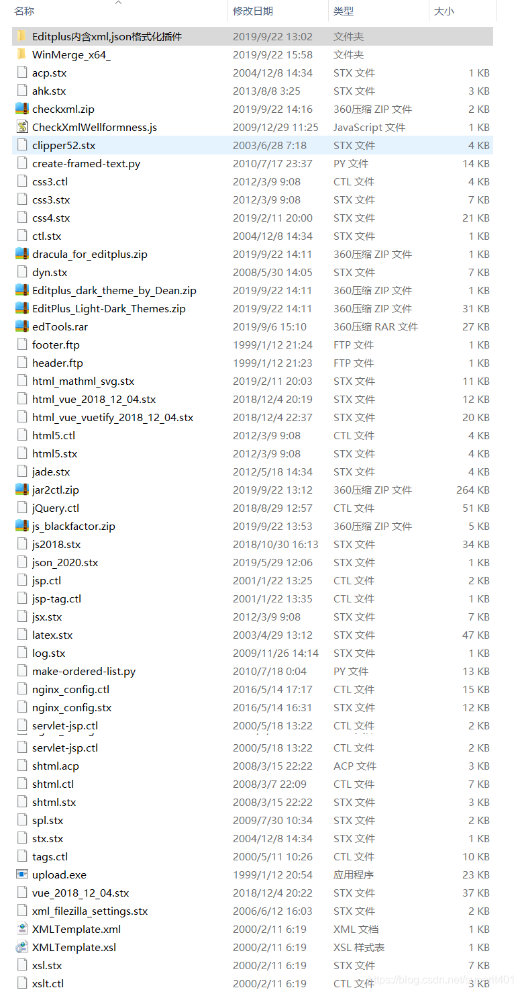
Task: Click the XMLTemplate.xsl stylesheet icon
Action: 21,947
